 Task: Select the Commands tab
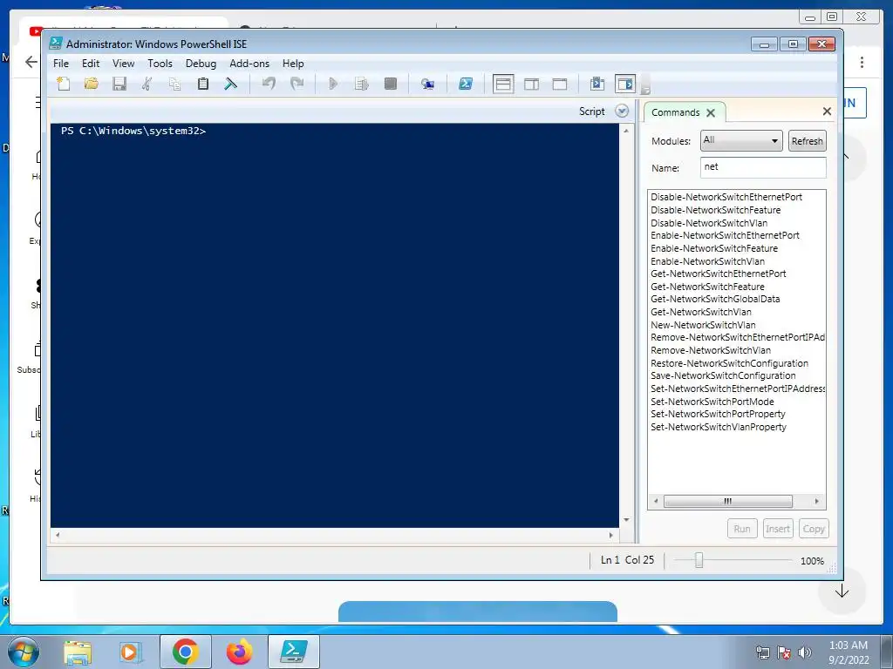[x=676, y=112]
